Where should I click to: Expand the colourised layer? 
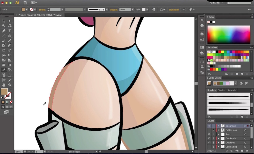click(x=218, y=126)
